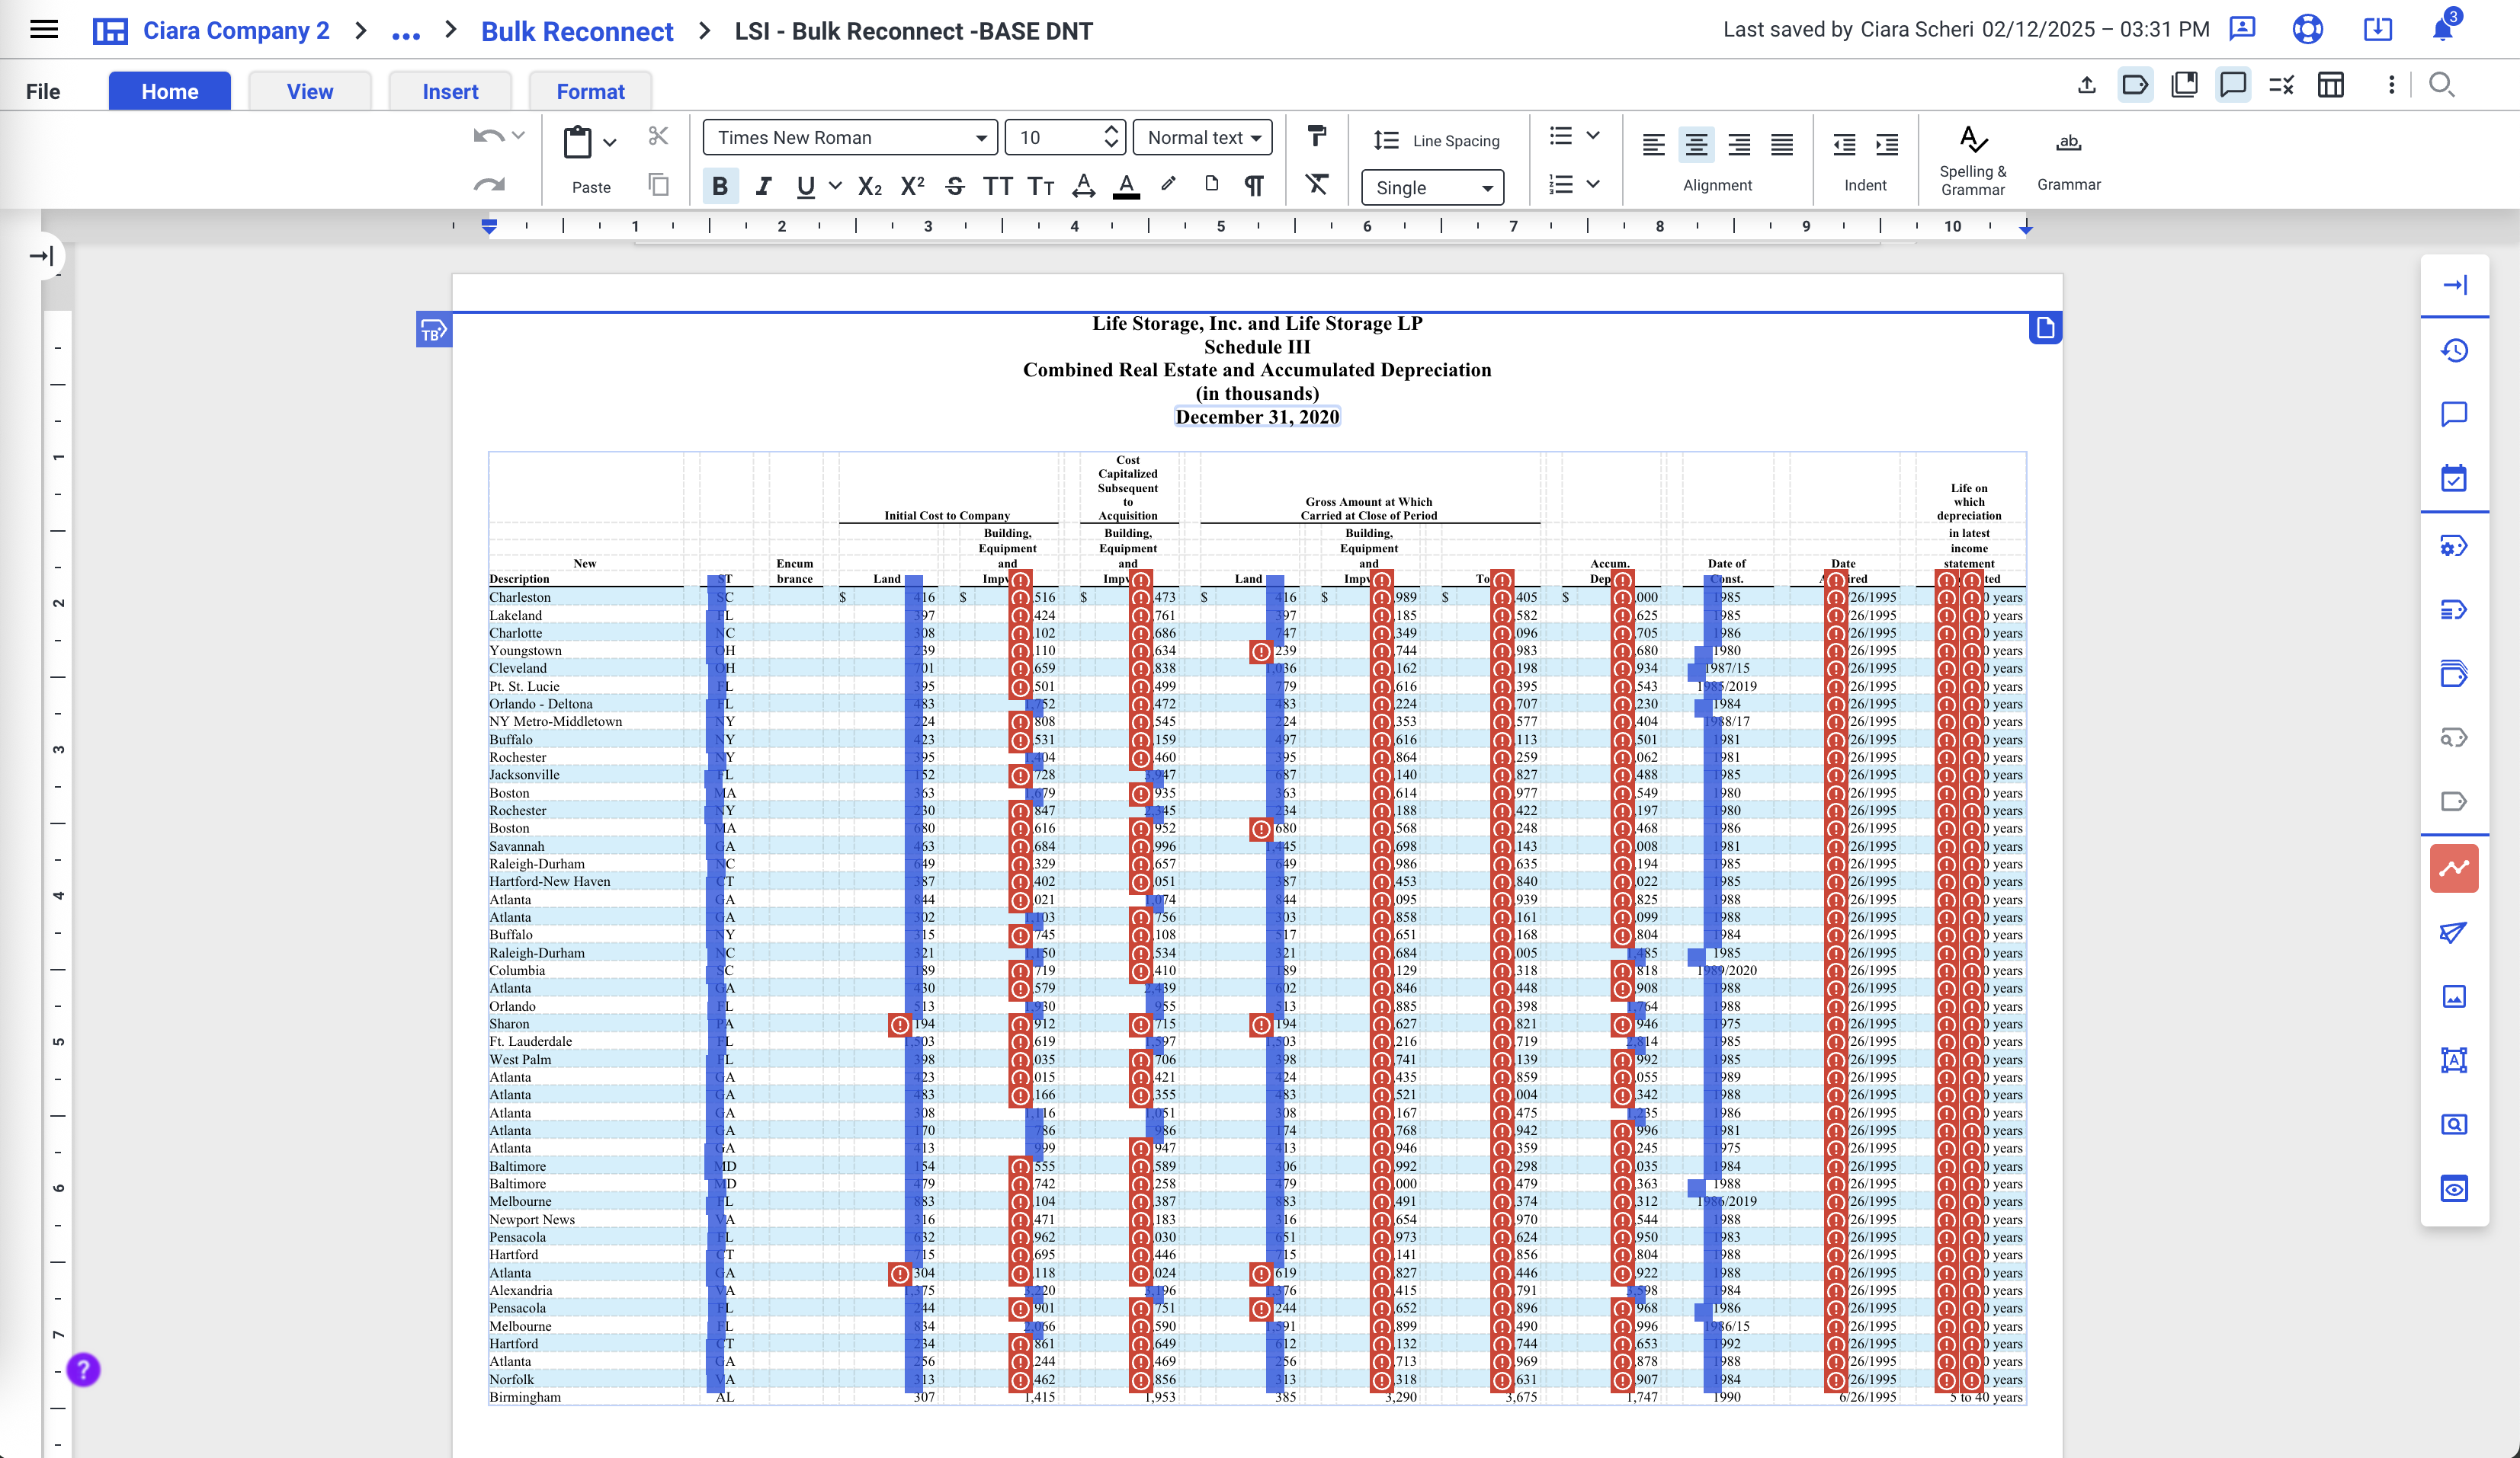Open Spelling & Grammar check
2520x1458 pixels.
point(1972,161)
